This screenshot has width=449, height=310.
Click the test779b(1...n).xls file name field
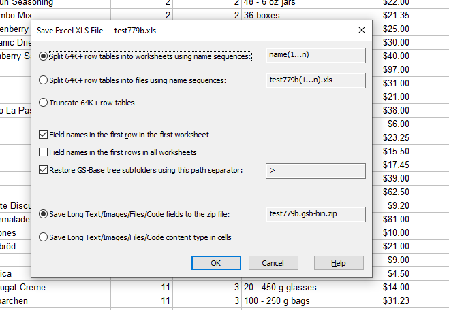tap(315, 81)
